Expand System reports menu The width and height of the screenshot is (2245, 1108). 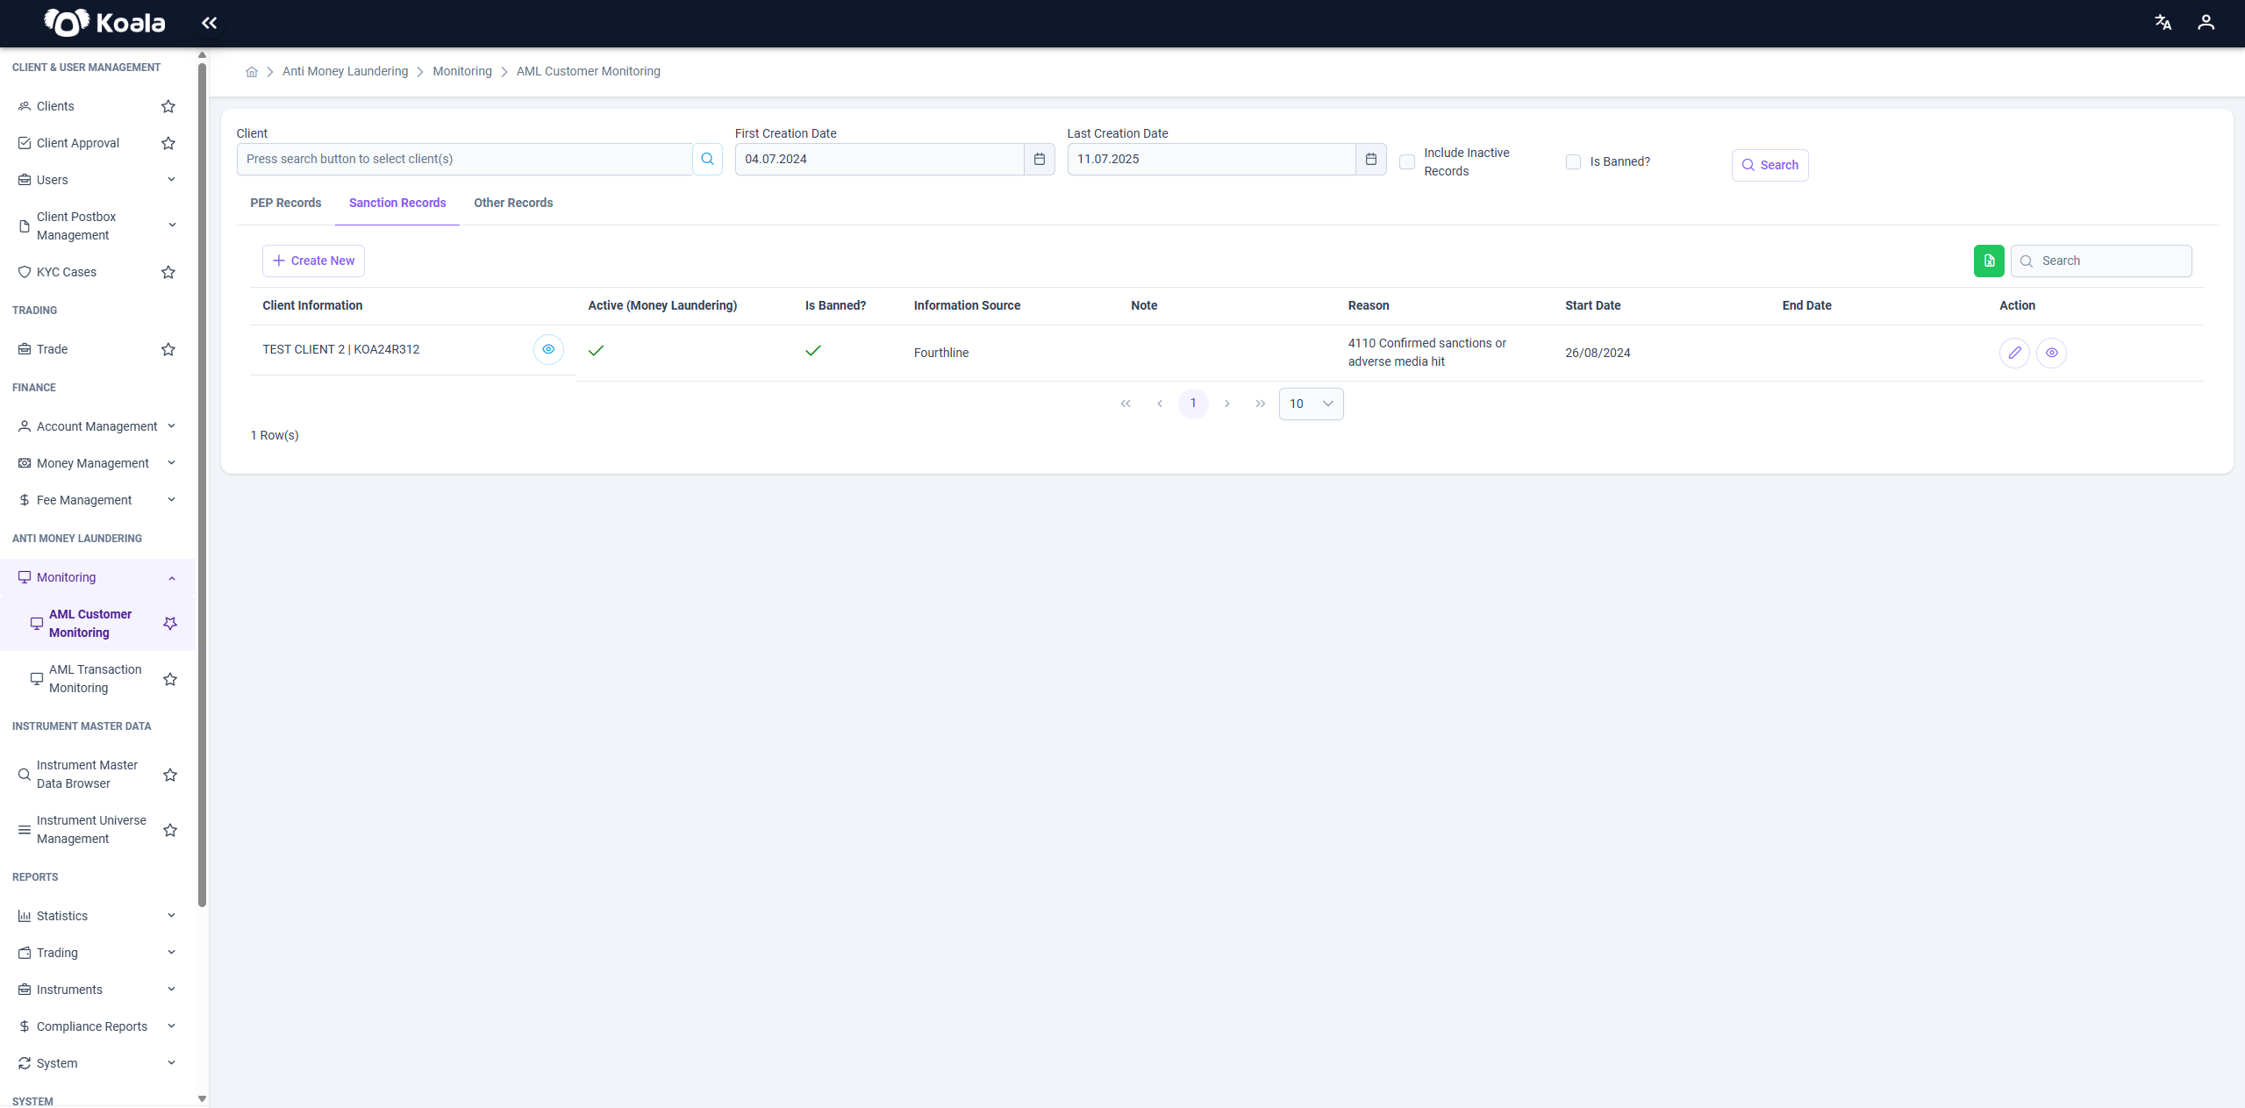click(x=97, y=1063)
